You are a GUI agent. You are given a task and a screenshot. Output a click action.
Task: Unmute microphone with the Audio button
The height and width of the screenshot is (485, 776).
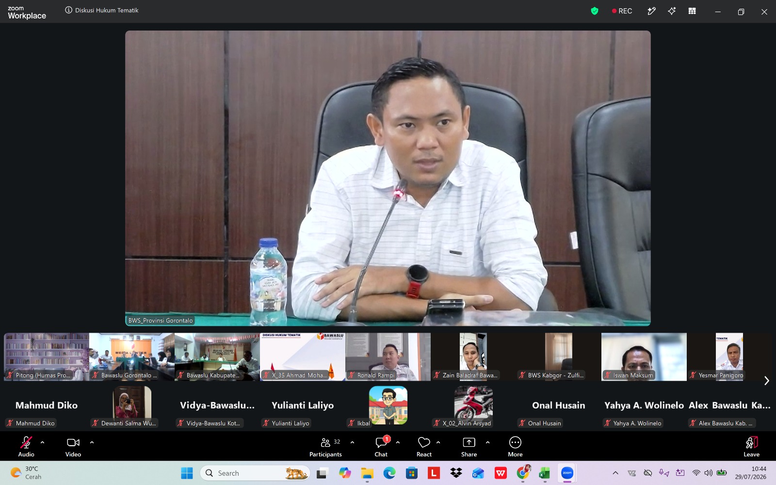[26, 446]
